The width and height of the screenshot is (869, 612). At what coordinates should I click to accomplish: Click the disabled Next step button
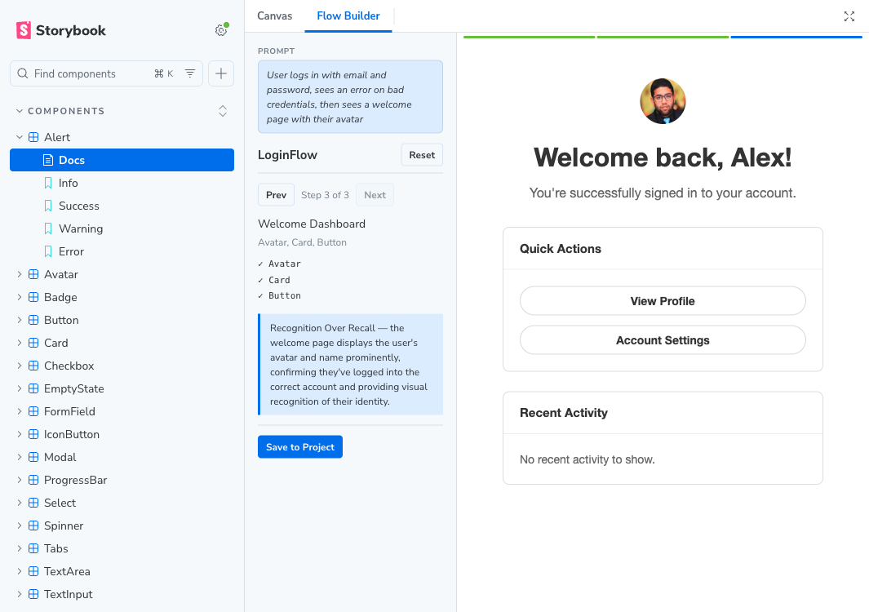point(375,194)
